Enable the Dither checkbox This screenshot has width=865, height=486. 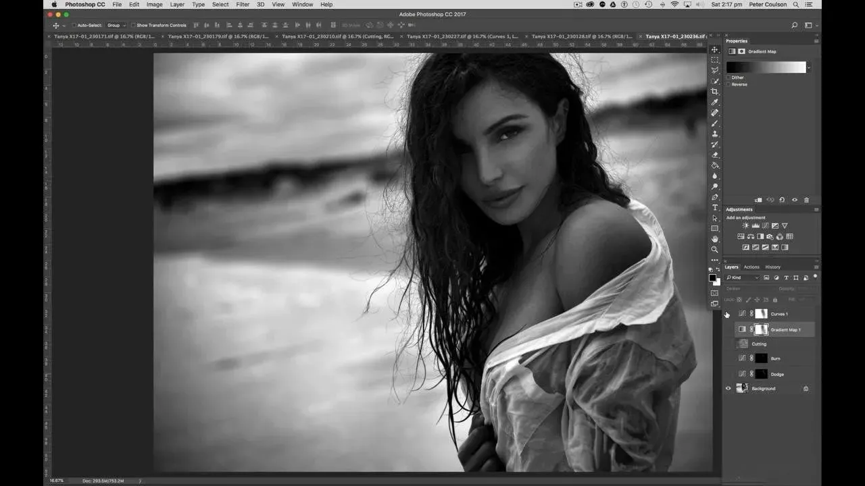728,78
